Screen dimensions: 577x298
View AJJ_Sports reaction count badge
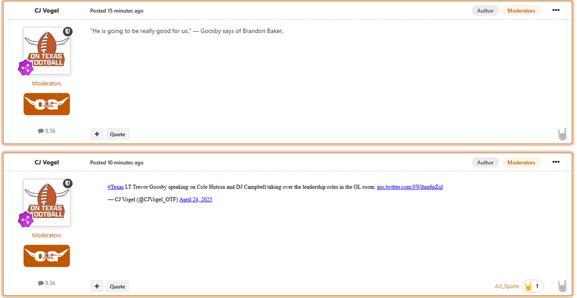click(533, 286)
